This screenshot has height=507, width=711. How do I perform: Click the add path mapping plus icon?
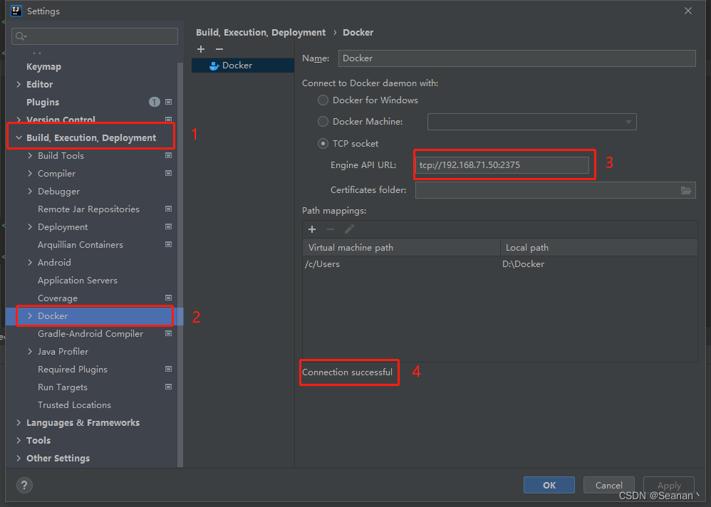312,229
